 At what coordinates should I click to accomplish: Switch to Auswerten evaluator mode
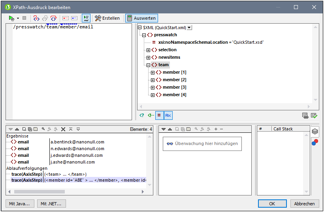point(142,18)
